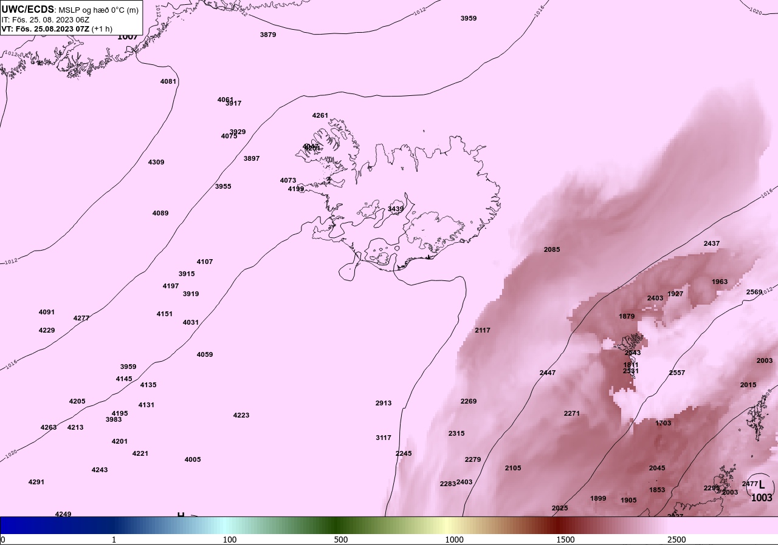Click the 2245 height value
This screenshot has height=545, width=778.
point(404,453)
